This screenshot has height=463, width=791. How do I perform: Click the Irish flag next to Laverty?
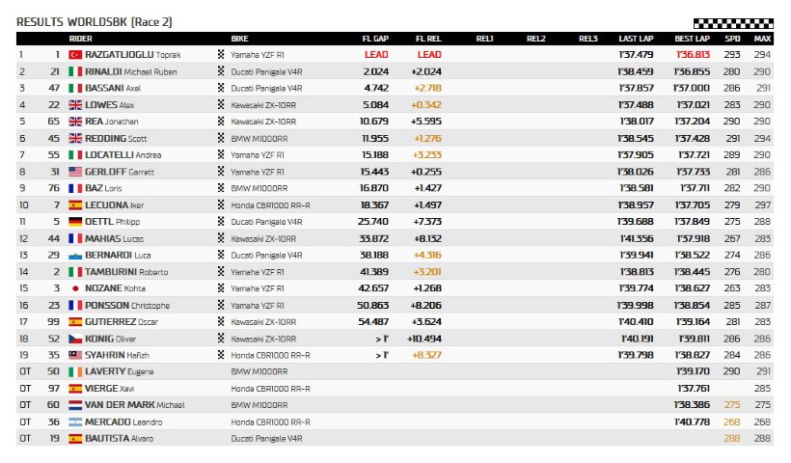(x=75, y=370)
